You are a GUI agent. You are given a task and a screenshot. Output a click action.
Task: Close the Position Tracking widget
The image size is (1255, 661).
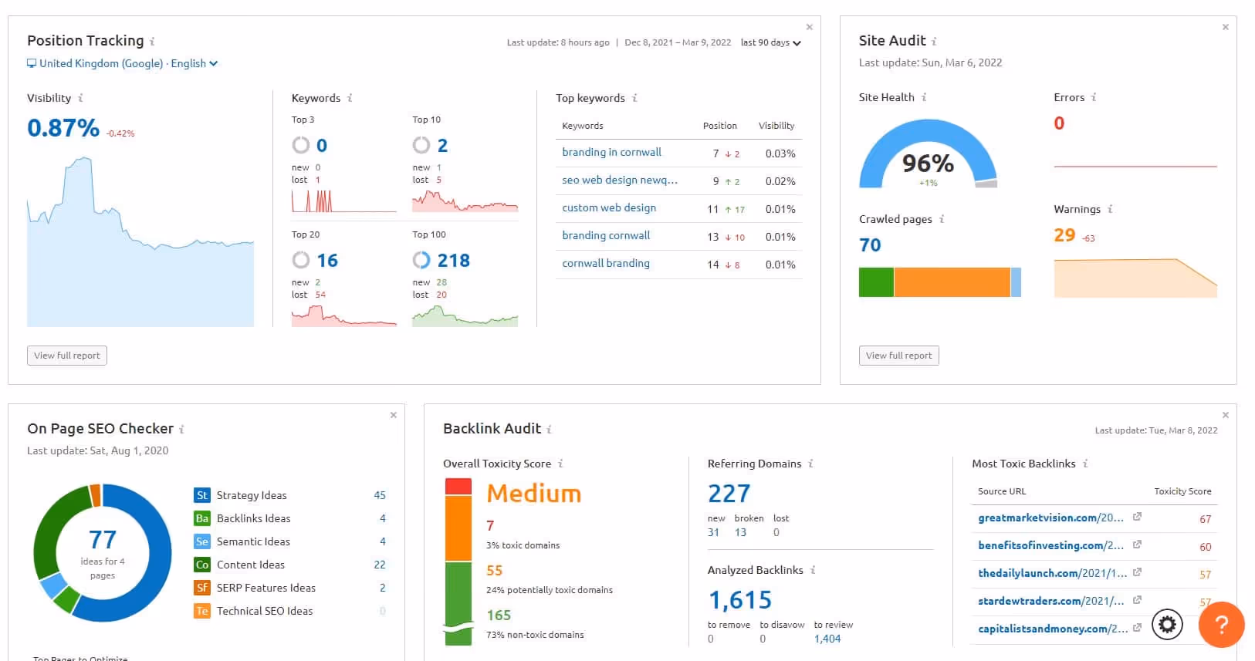point(809,27)
